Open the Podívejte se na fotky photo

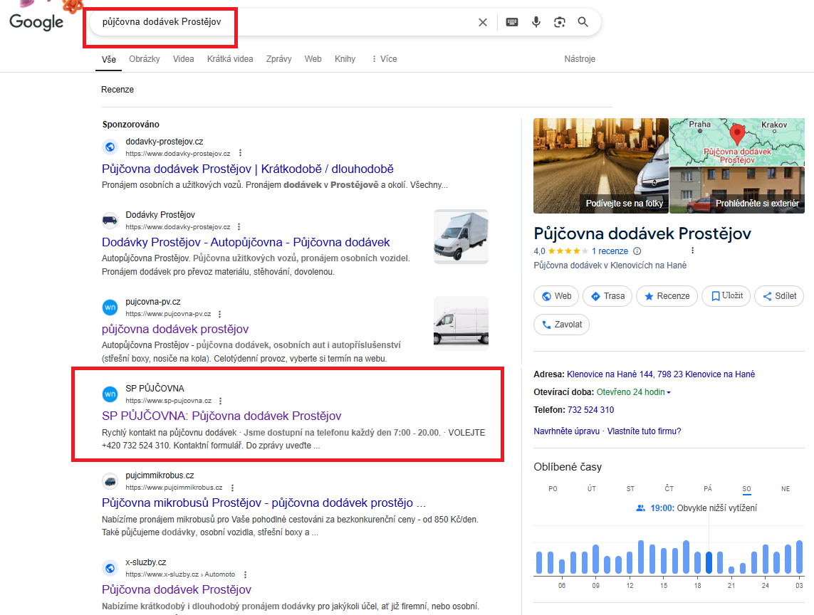pos(601,166)
